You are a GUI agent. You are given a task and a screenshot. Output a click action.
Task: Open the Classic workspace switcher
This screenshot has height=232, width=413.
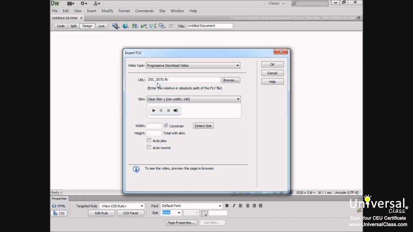click(277, 4)
